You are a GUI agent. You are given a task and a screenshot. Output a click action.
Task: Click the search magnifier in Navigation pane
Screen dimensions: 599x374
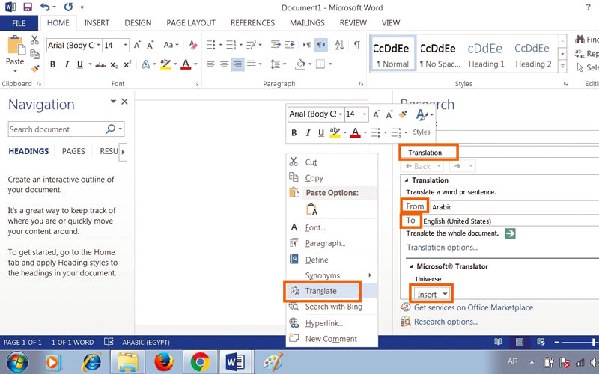pyautogui.click(x=111, y=129)
